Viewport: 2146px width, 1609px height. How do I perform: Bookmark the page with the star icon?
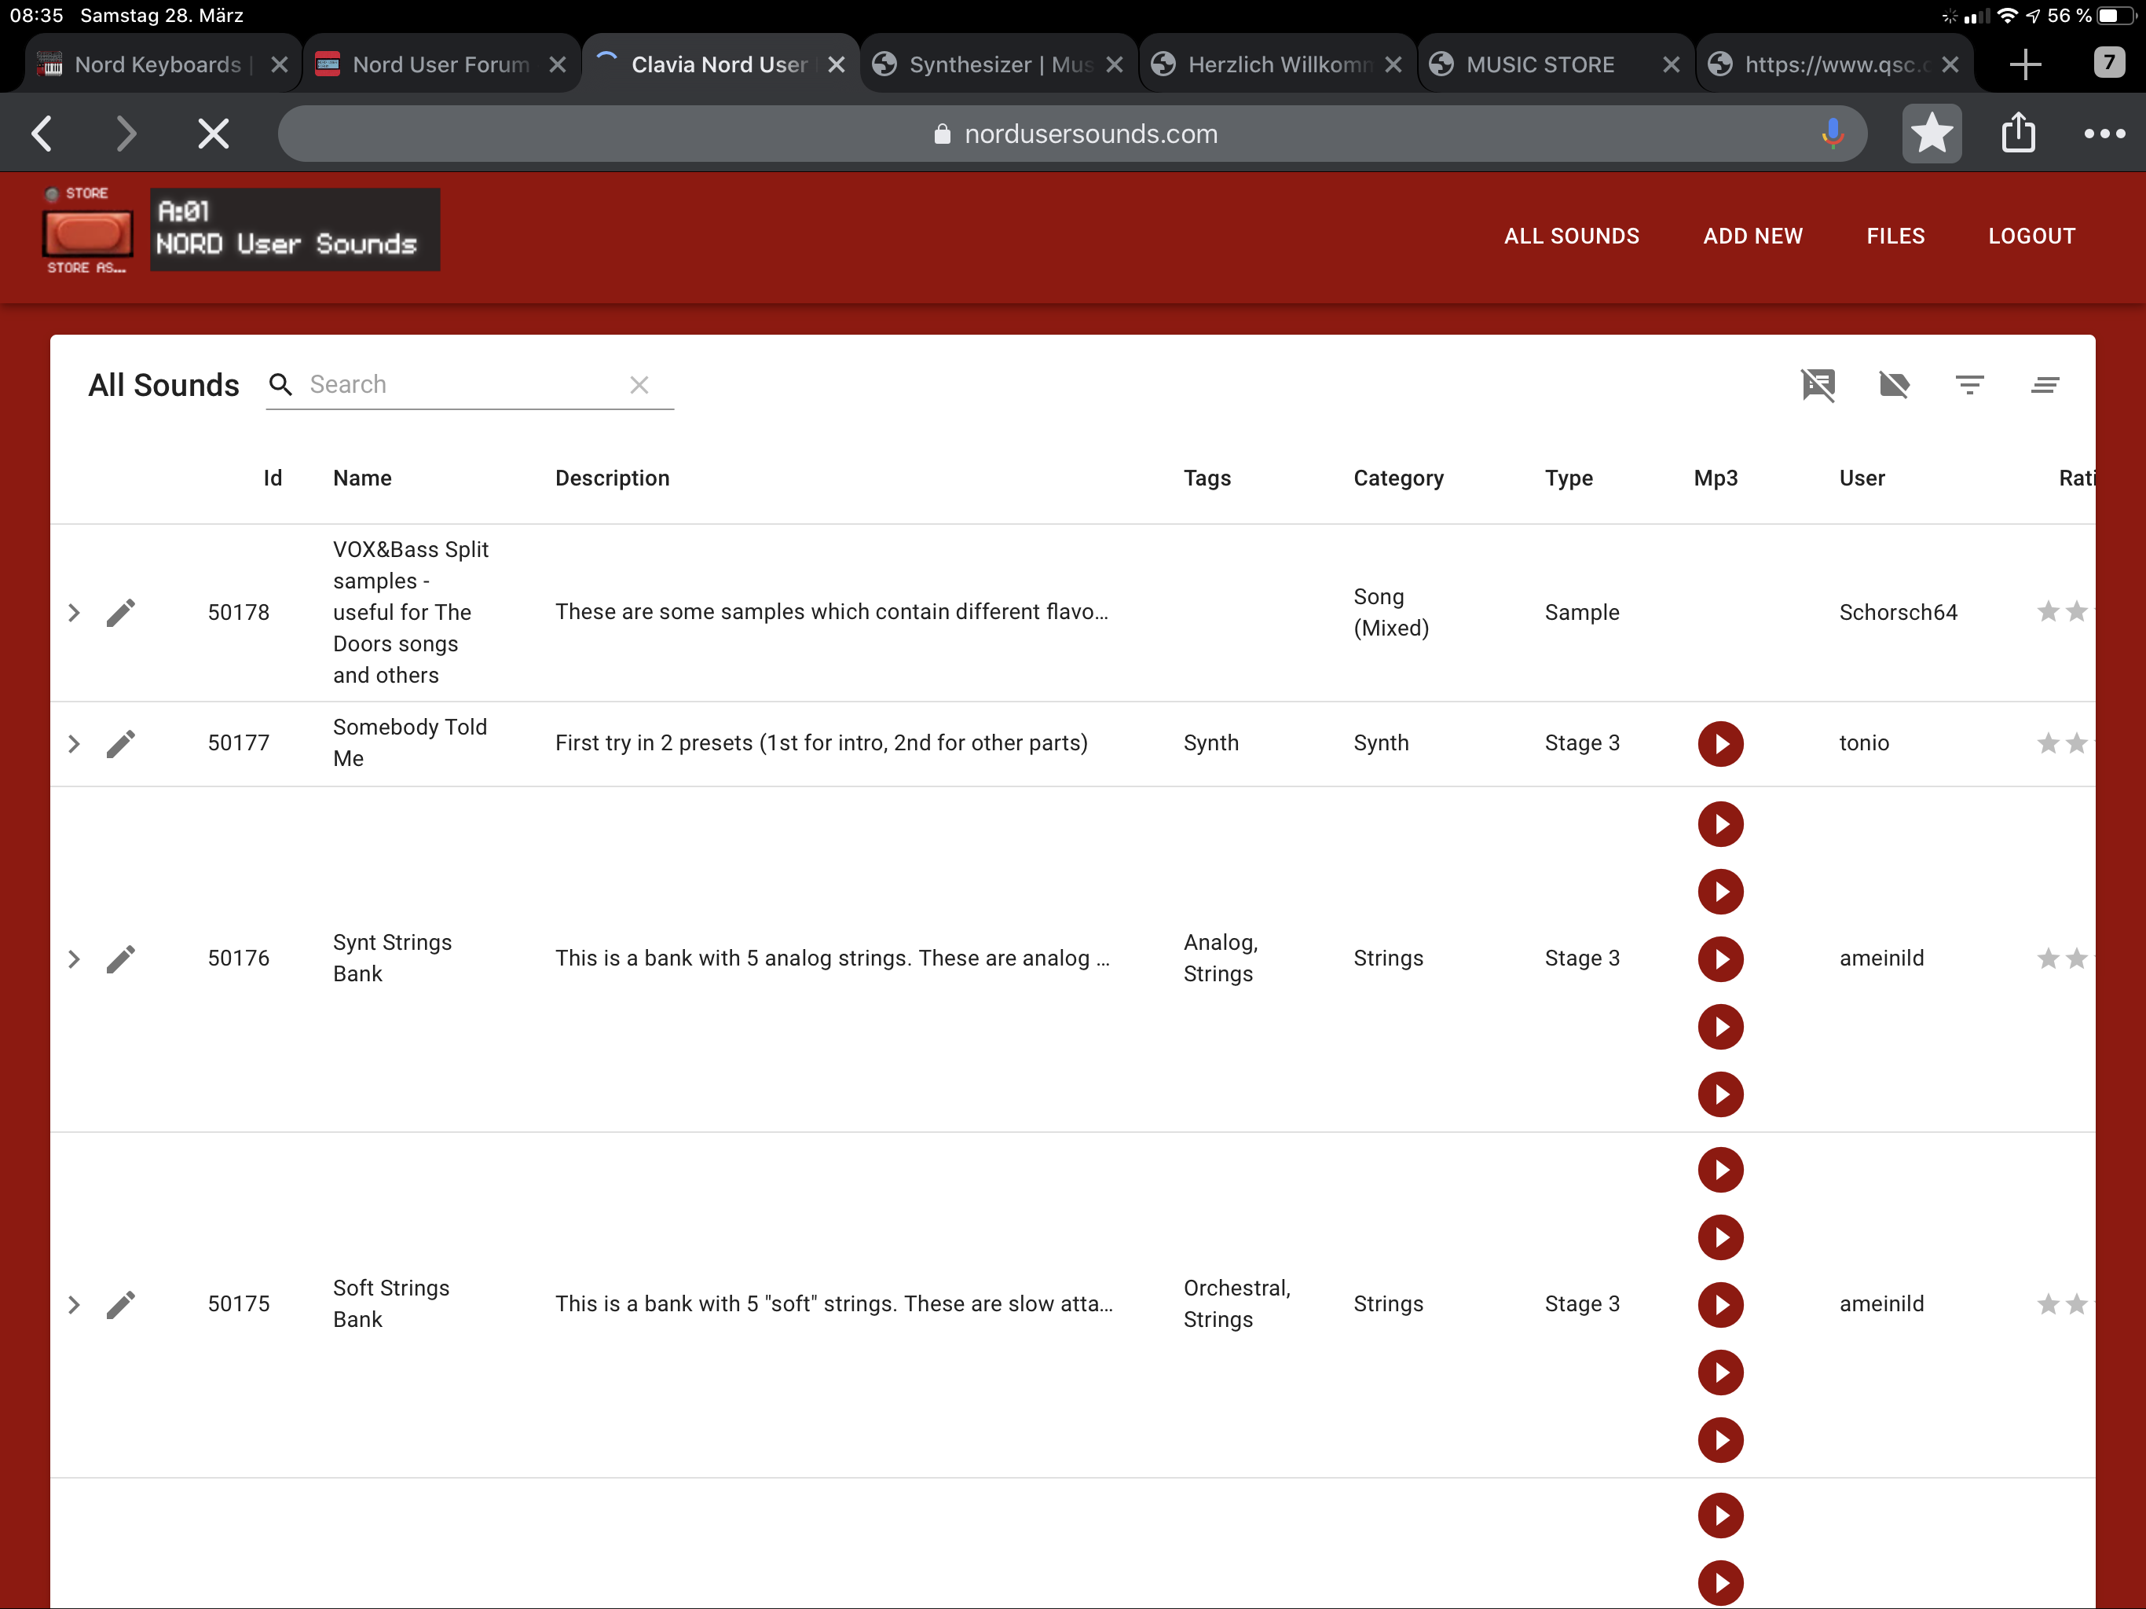[1932, 134]
